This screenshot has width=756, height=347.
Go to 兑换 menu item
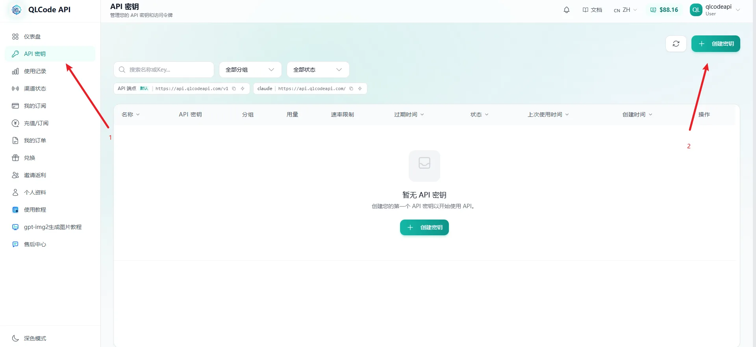click(50, 158)
